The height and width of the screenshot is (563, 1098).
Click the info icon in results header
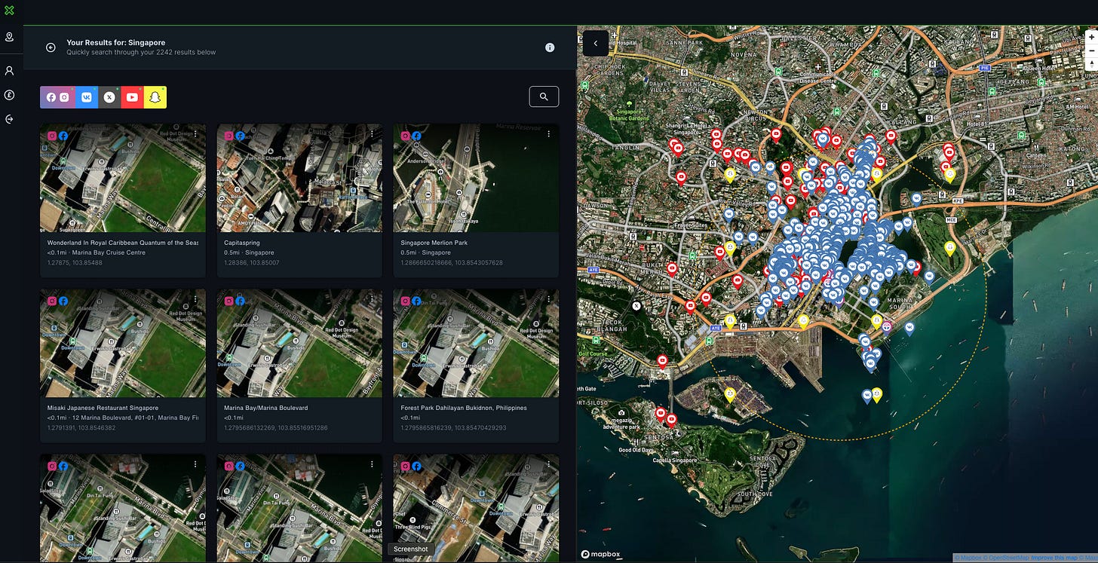550,47
